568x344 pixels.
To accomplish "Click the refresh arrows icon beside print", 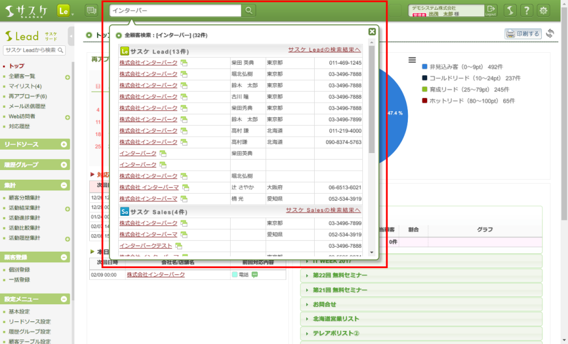I will tap(550, 33).
